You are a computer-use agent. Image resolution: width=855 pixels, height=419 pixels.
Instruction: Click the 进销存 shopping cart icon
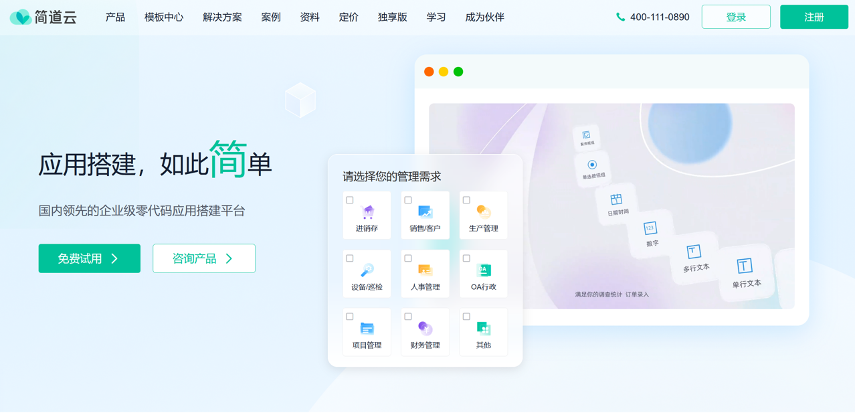(367, 212)
